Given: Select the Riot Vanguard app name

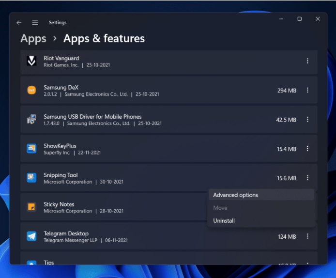Looking at the screenshot, I should point(61,58).
